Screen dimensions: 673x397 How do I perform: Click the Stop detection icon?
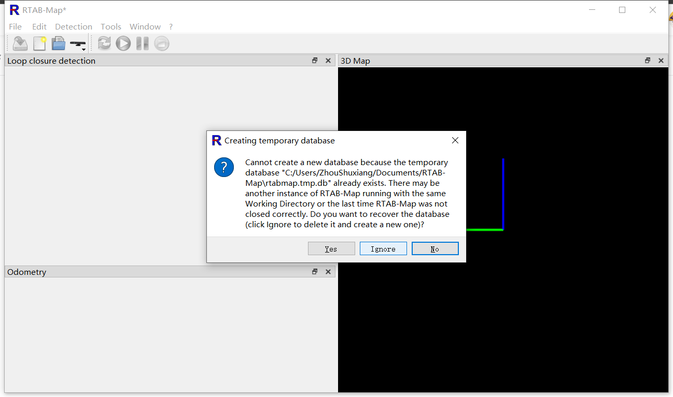[x=161, y=43]
